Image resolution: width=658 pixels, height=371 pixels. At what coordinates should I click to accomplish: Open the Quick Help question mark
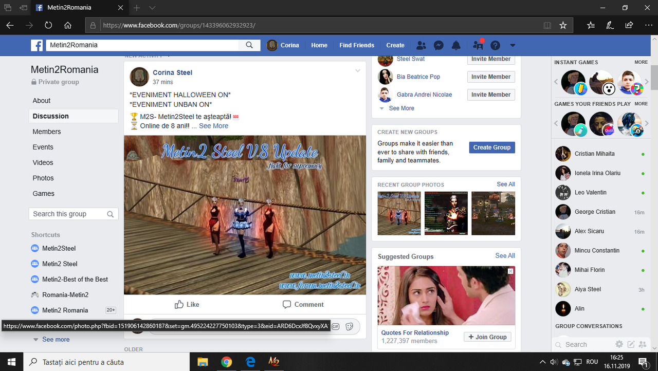[x=495, y=45]
